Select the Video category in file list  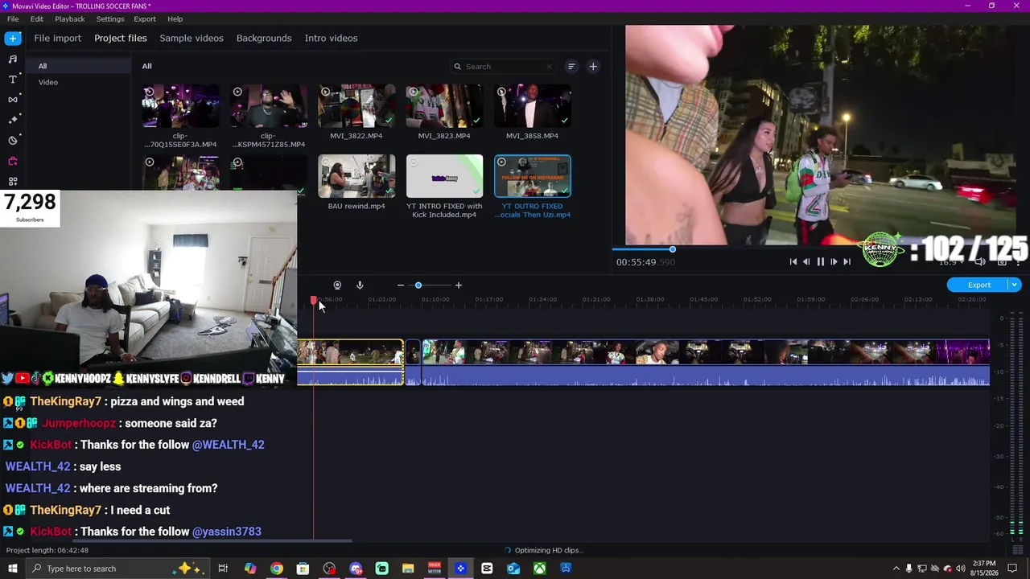point(48,82)
